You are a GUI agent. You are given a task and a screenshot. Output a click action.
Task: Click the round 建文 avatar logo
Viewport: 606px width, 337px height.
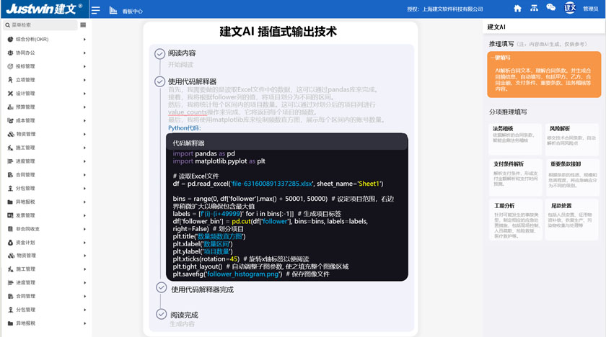pyautogui.click(x=570, y=9)
